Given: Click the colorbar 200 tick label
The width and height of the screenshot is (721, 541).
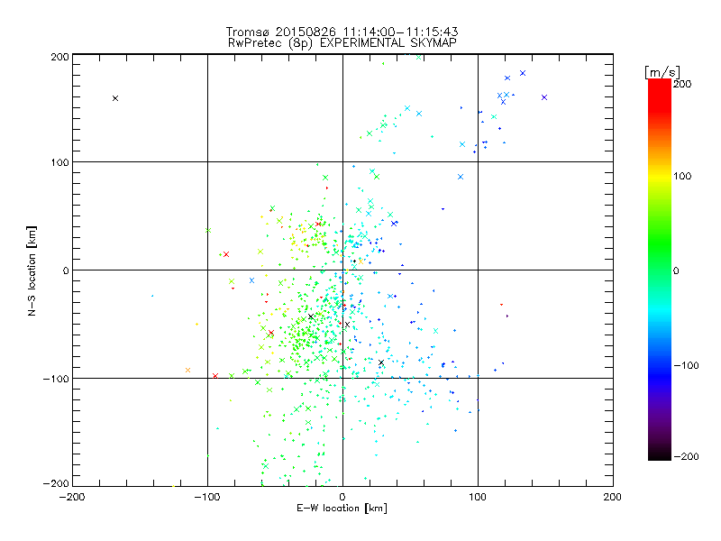Looking at the screenshot, I should [682, 84].
